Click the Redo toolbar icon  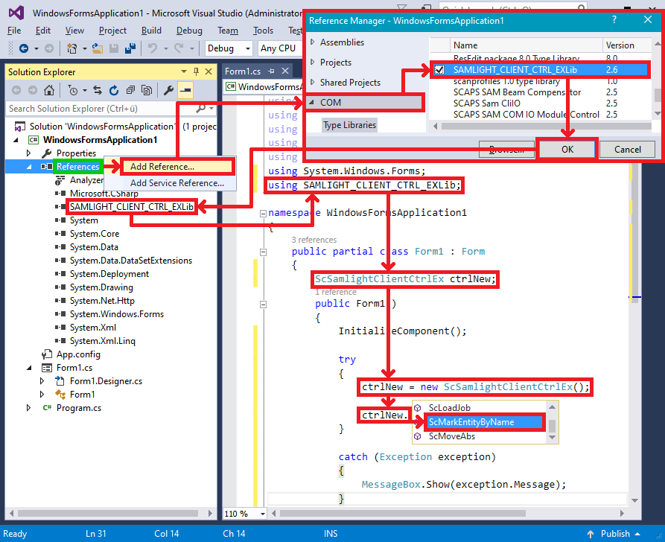pos(179,49)
